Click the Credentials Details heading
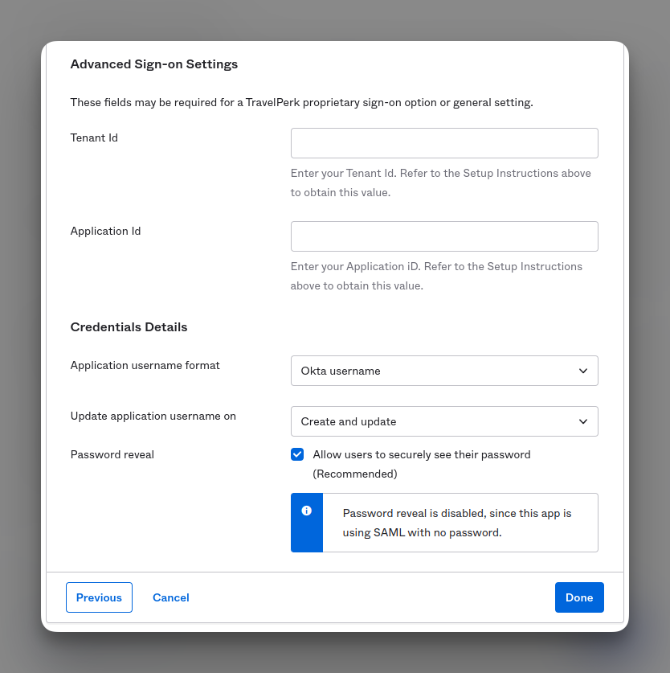The height and width of the screenshot is (673, 670). point(129,327)
